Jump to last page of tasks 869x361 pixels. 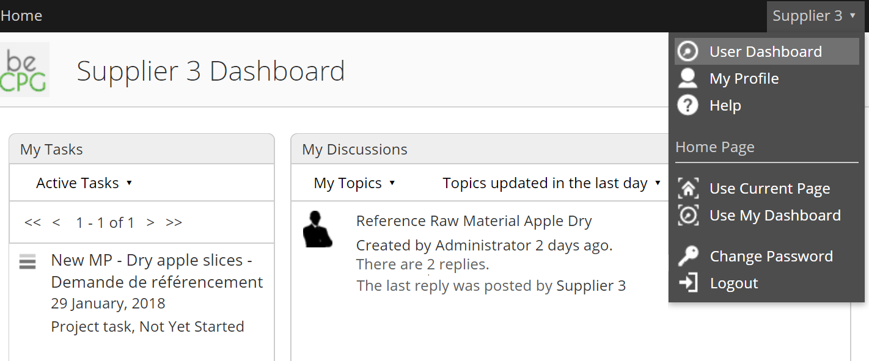click(x=174, y=222)
